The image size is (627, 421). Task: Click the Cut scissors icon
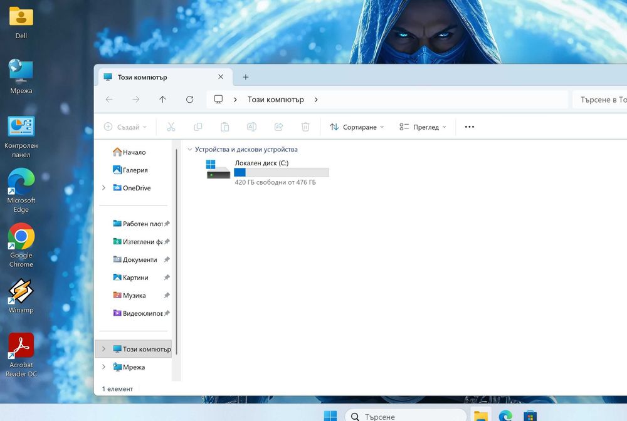[171, 127]
